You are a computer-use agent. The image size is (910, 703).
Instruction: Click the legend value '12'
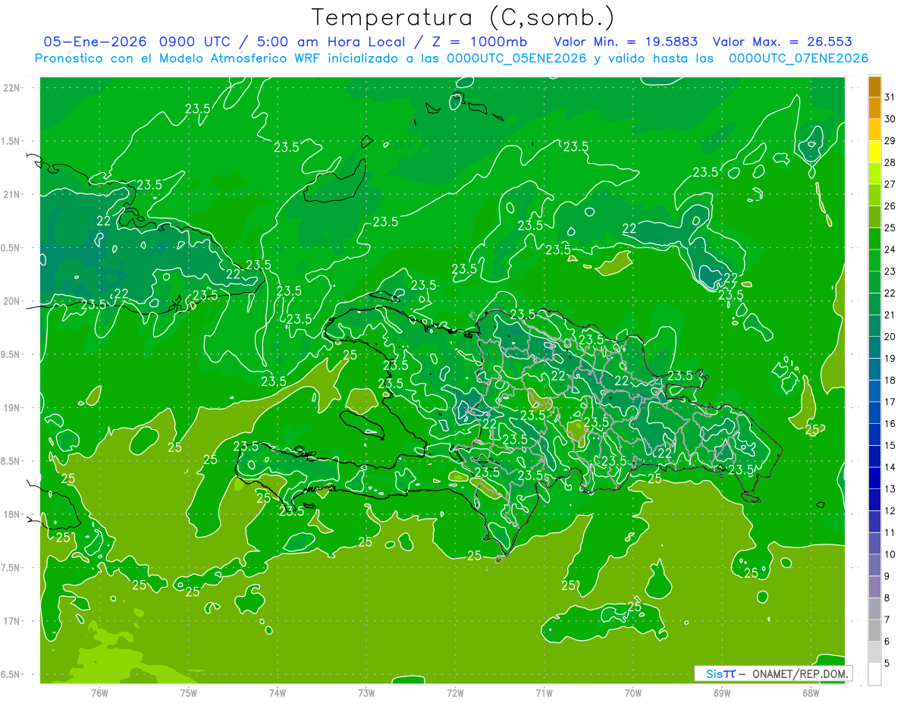890,510
